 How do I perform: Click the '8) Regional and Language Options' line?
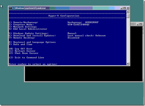pos(32,42)
